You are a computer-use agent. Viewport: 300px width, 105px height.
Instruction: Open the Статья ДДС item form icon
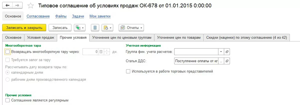pyautogui.click(x=227, y=61)
